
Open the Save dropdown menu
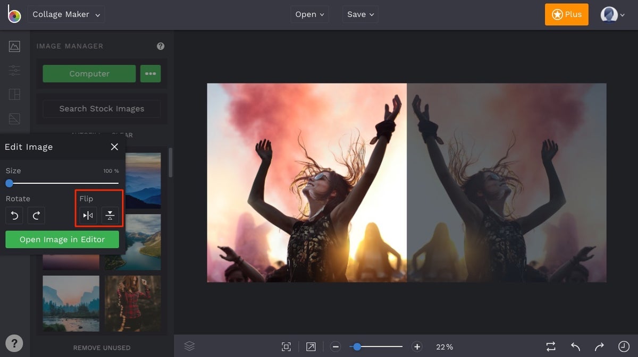(360, 14)
